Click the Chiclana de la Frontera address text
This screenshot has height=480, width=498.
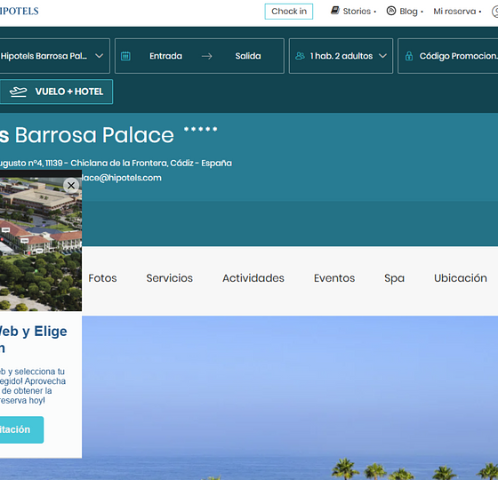pyautogui.click(x=116, y=164)
